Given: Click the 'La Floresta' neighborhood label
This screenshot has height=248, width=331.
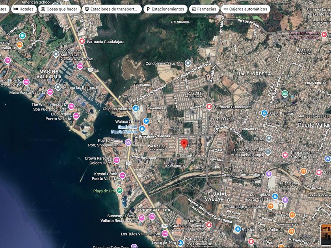Looking at the screenshot, I should coord(255,74).
